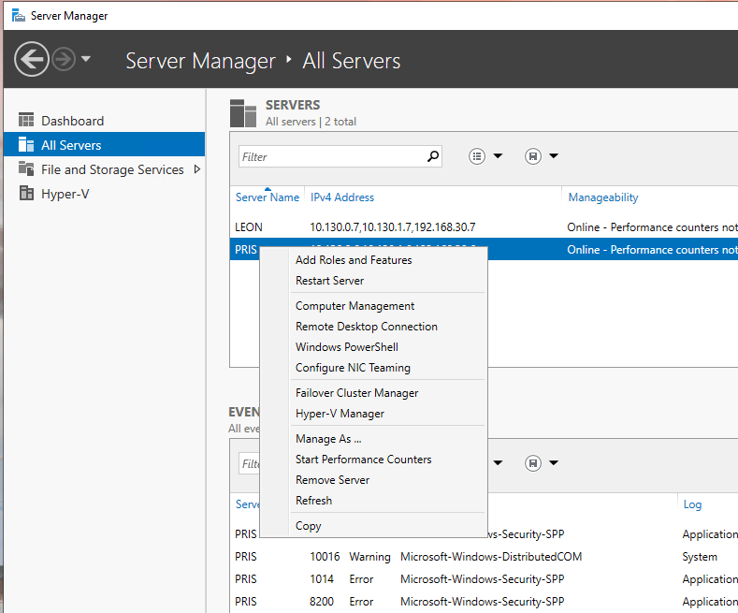Viewport: 738px width, 613px height.
Task: Select the LEON server row
Action: tap(393, 227)
